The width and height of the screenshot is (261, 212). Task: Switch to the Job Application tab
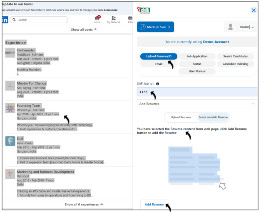(x=197, y=56)
